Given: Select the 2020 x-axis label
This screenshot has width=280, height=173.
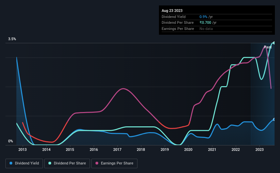Looking at the screenshot, I should (188, 150).
